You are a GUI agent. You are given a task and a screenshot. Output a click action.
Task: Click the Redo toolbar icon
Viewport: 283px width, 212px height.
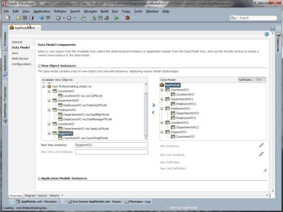(x=48, y=18)
